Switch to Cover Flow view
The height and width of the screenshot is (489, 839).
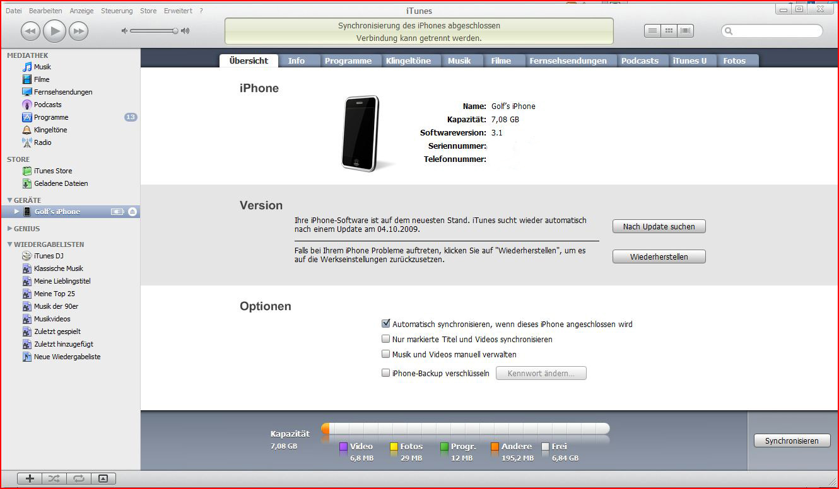(686, 30)
